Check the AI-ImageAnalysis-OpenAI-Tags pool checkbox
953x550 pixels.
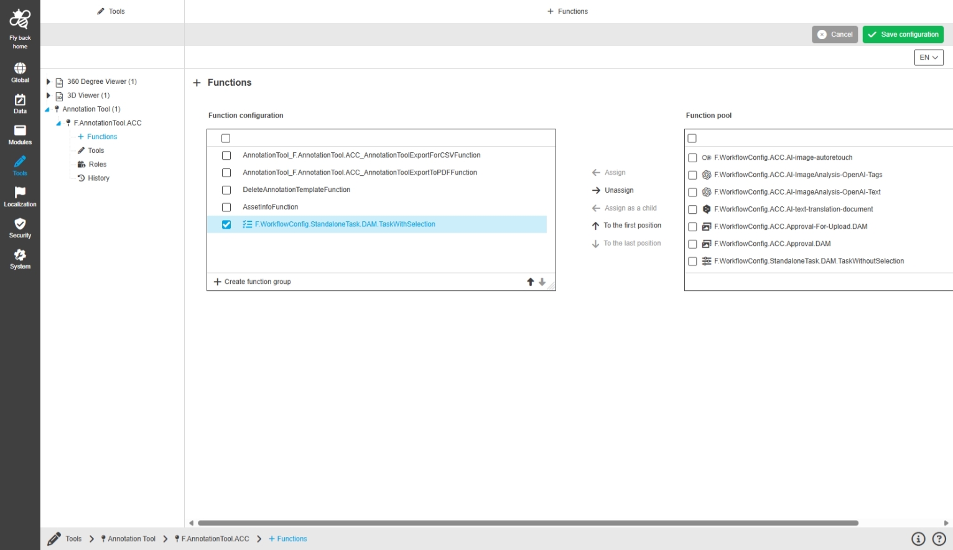pos(692,175)
